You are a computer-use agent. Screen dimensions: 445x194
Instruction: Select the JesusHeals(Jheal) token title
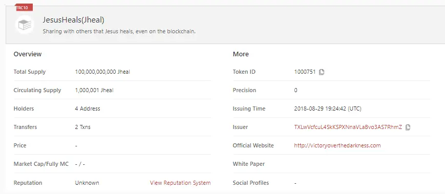point(74,20)
